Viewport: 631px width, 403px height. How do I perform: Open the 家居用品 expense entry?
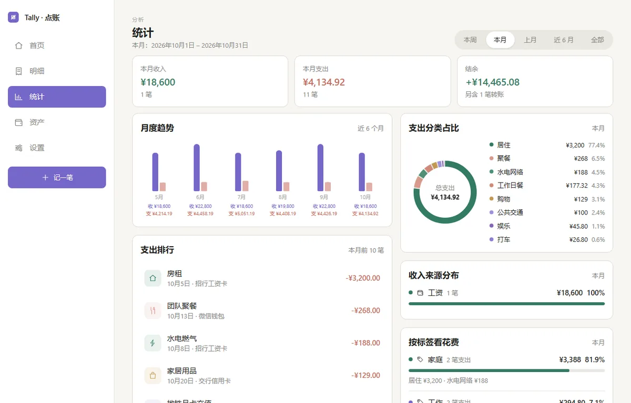(x=262, y=376)
